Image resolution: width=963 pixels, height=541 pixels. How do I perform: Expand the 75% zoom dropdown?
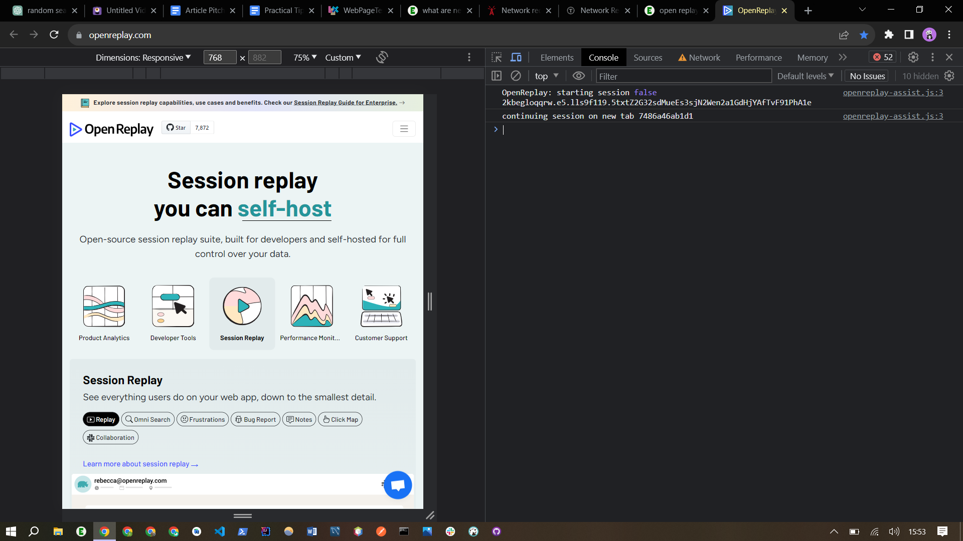(305, 58)
